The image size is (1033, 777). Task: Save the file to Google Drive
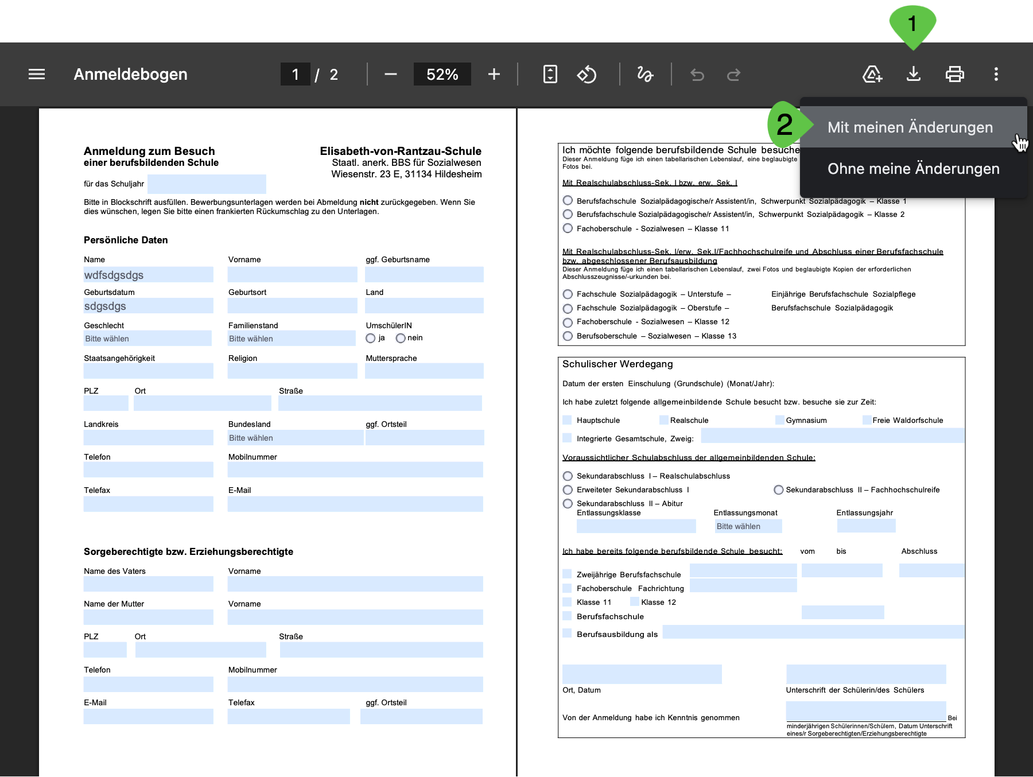[872, 74]
